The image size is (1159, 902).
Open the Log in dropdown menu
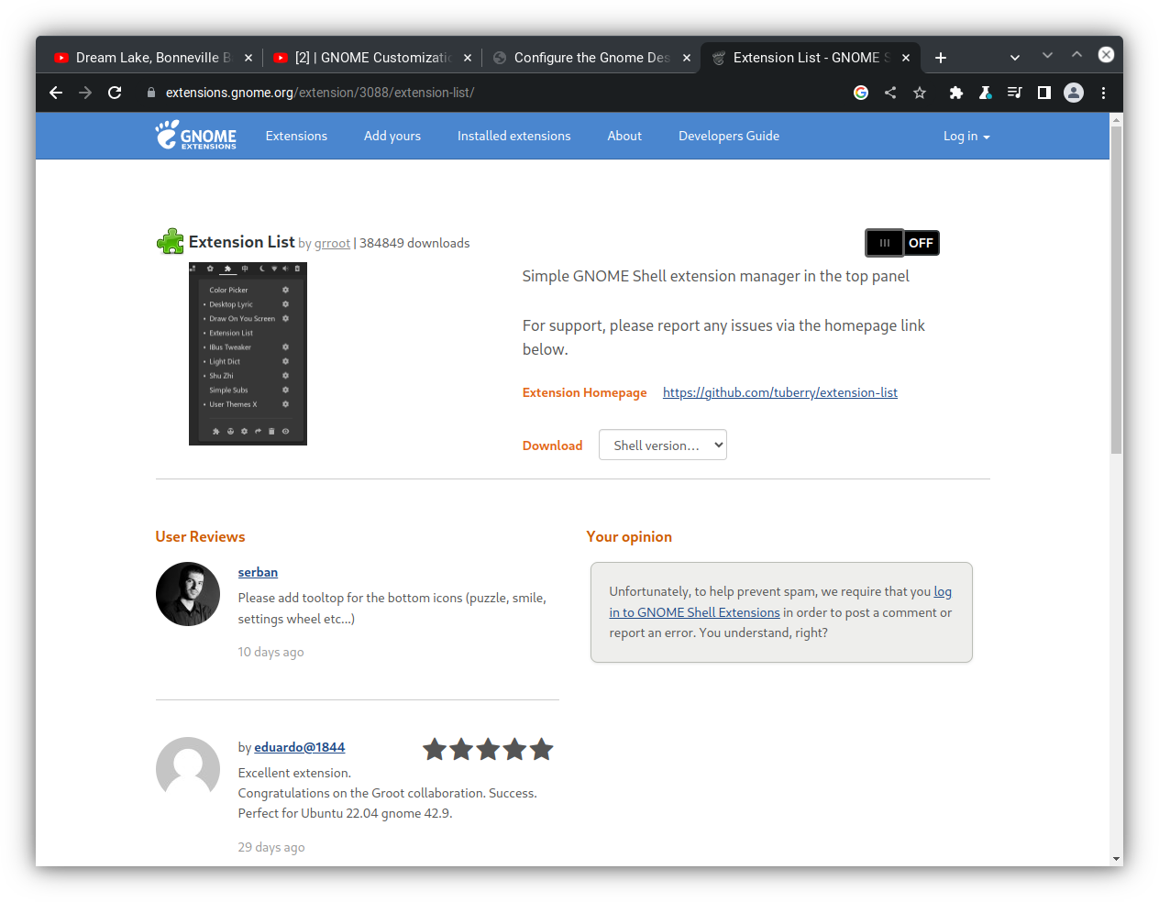pyautogui.click(x=966, y=136)
